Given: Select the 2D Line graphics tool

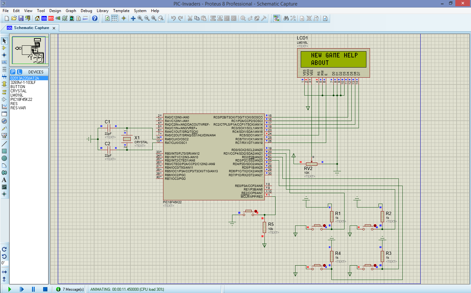Looking at the screenshot, I should pos(4,144).
